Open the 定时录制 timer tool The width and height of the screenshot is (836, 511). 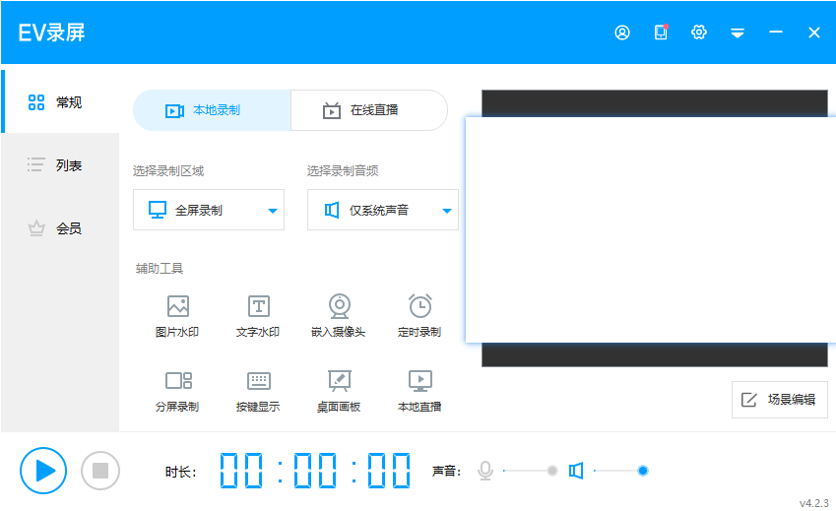[x=419, y=316]
